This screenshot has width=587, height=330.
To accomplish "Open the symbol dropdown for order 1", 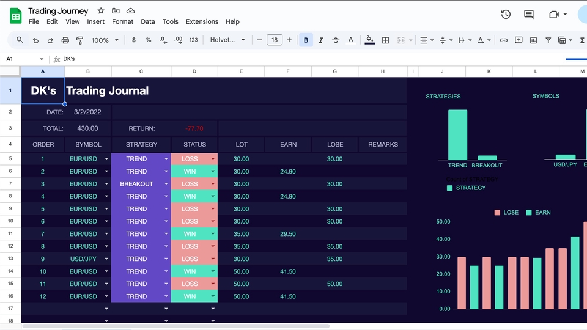I will 106,159.
